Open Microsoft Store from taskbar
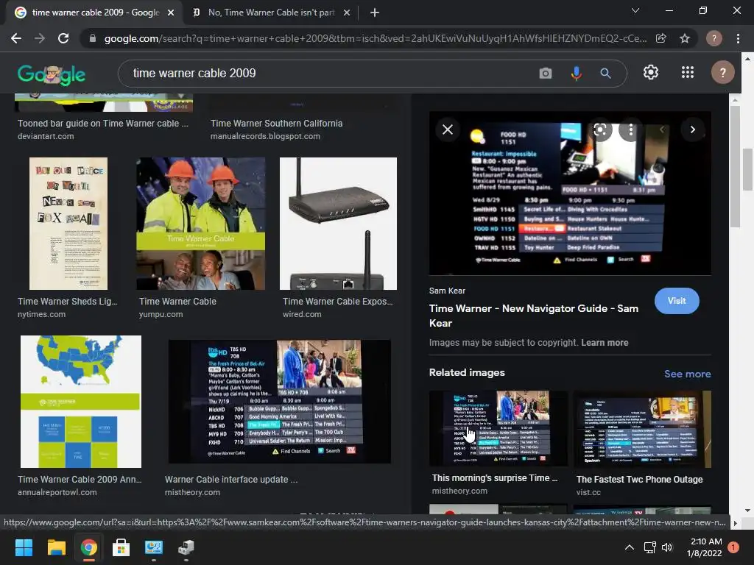 pyautogui.click(x=121, y=547)
